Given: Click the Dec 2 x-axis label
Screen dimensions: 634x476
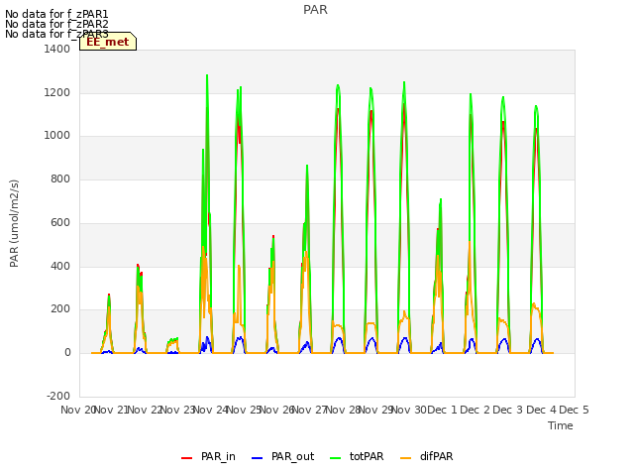Looking at the screenshot, I should tap(475, 410).
